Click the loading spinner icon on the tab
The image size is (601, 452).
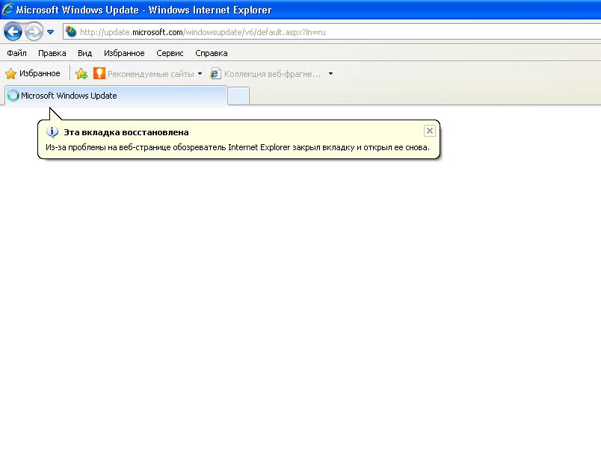coord(13,96)
